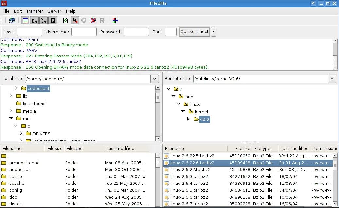
Task: Click the FileZilla title bar logo icon
Action: coord(4,3)
